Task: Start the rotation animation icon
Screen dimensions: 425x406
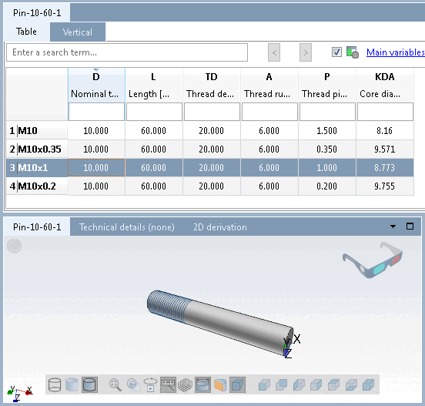Action: click(150, 385)
